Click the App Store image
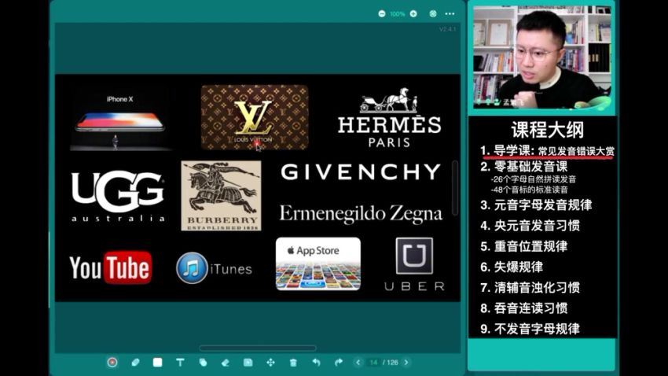 pos(318,264)
